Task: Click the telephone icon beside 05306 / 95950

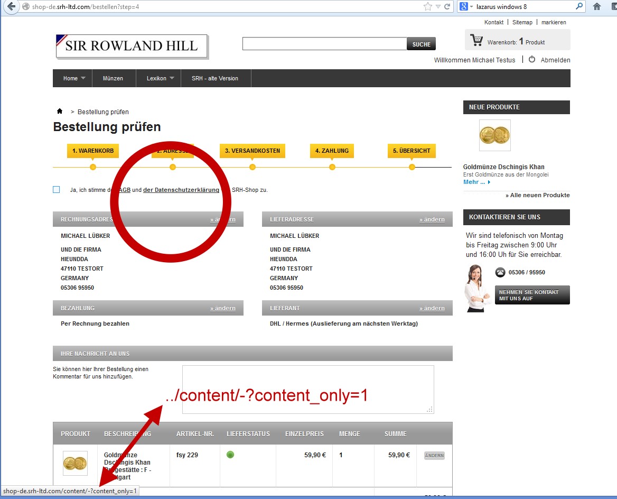Action: (x=500, y=272)
